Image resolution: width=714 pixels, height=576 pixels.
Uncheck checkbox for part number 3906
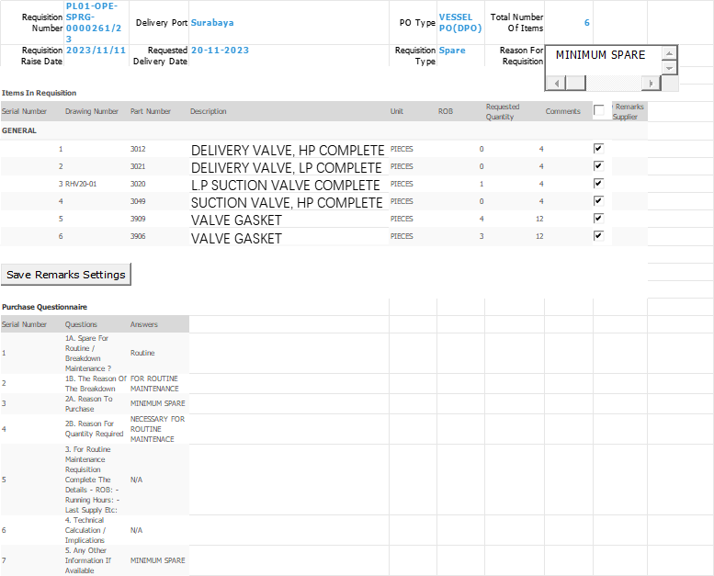pyautogui.click(x=598, y=235)
